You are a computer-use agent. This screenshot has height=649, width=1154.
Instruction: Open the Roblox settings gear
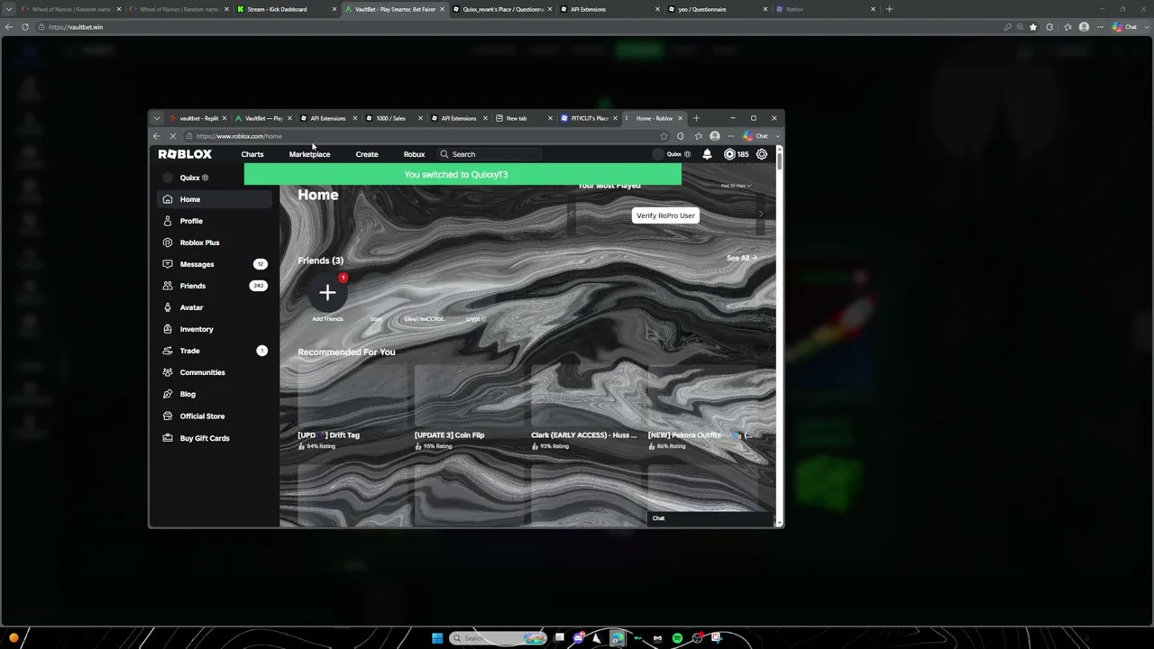click(762, 154)
